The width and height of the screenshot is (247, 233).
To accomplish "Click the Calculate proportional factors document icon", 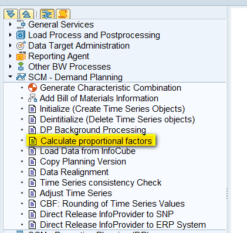I will point(33,141).
